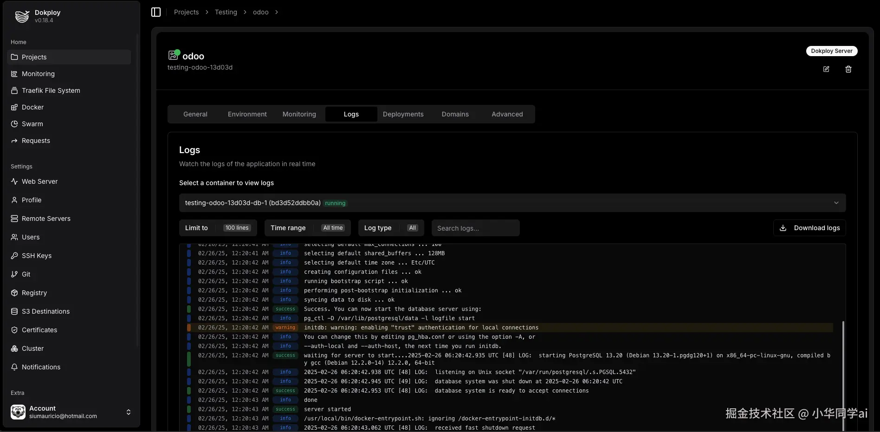Focus the Search logs input field

pos(475,228)
